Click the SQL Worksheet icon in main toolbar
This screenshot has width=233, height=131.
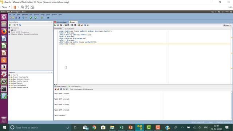(42, 18)
